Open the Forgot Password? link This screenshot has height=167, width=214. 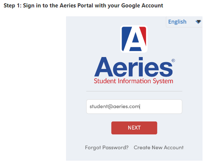click(x=107, y=147)
